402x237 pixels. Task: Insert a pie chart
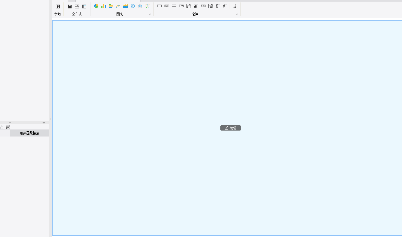point(96,6)
